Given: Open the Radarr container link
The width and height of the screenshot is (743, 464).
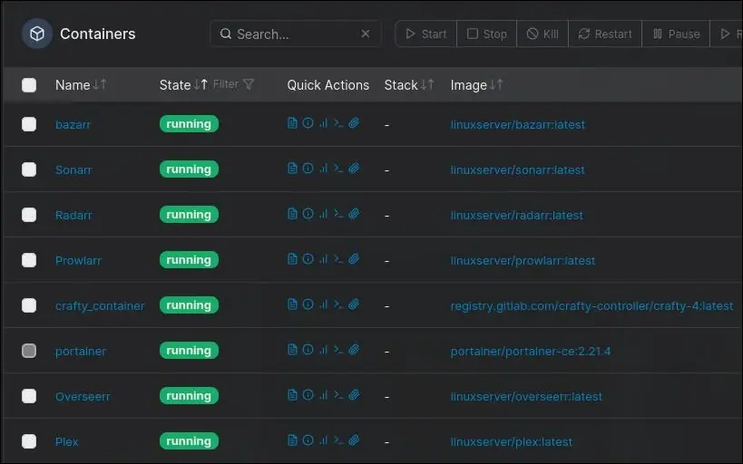Looking at the screenshot, I should pos(73,216).
